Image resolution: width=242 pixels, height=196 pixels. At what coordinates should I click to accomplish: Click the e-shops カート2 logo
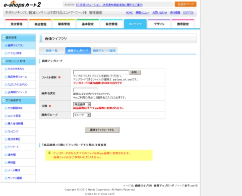[x=22, y=5]
